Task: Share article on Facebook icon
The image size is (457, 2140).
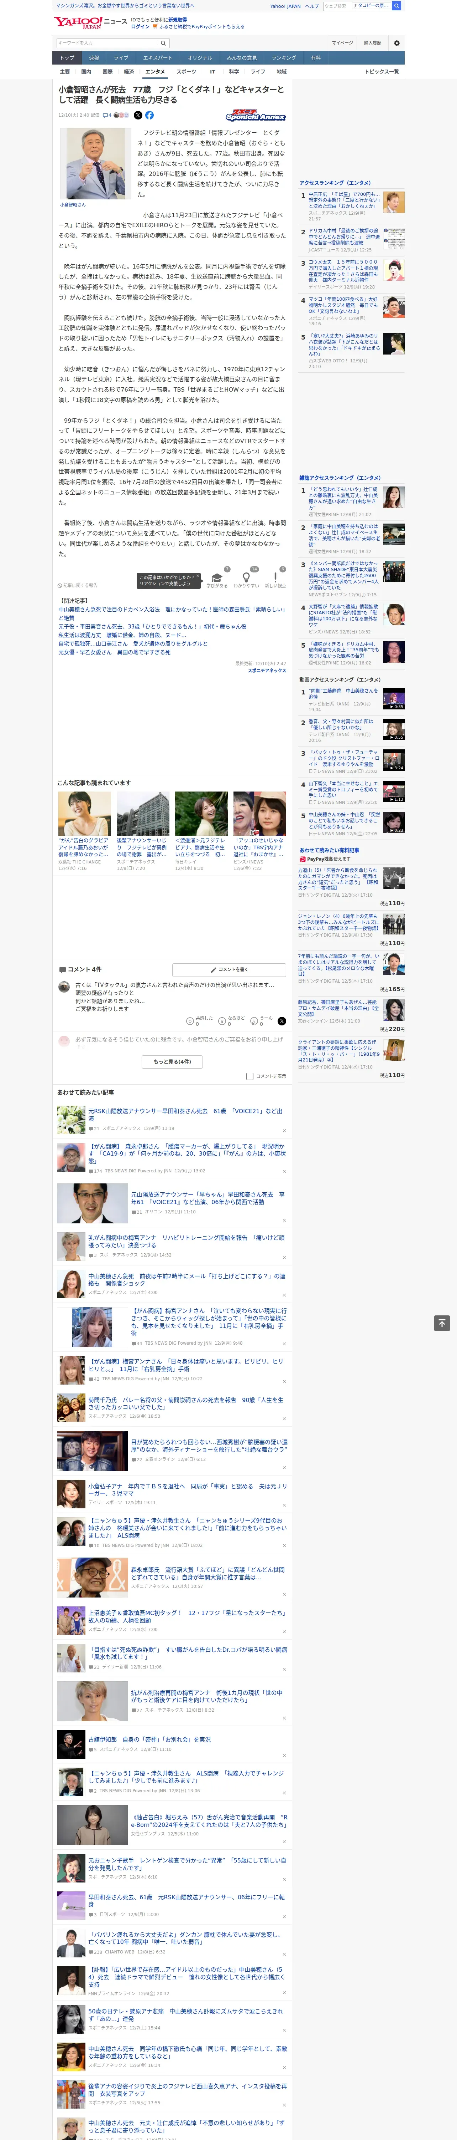Action: (149, 116)
